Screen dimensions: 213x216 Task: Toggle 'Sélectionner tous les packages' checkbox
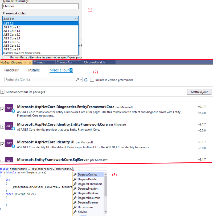pyautogui.click(x=2, y=92)
